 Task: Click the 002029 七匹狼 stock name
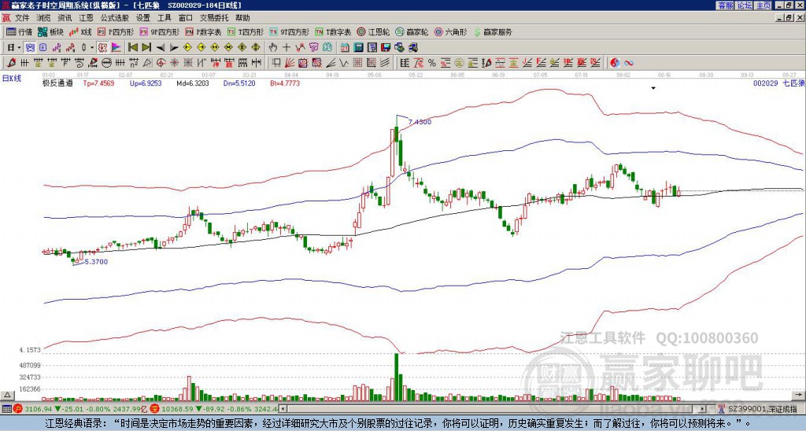pyautogui.click(x=778, y=83)
